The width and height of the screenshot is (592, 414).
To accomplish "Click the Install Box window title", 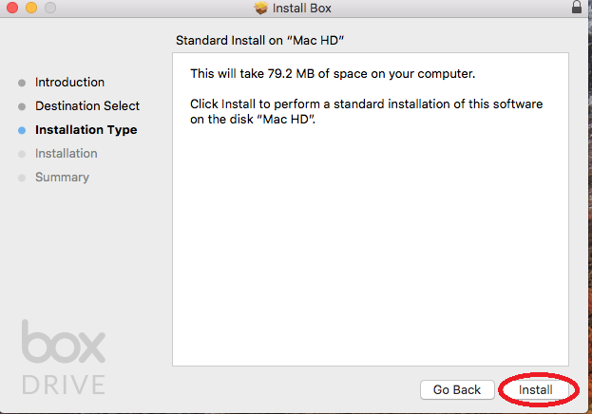I will point(301,8).
